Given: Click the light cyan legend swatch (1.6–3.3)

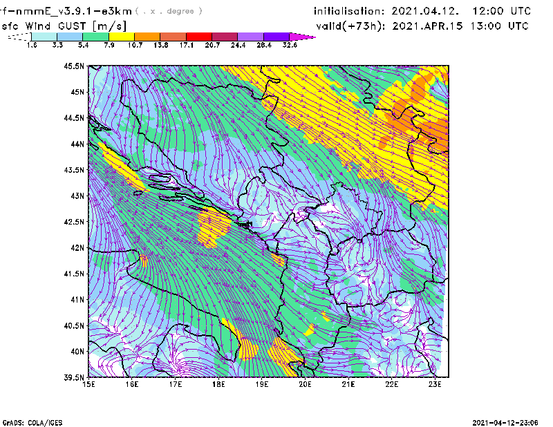Looking at the screenshot, I should [x=44, y=37].
